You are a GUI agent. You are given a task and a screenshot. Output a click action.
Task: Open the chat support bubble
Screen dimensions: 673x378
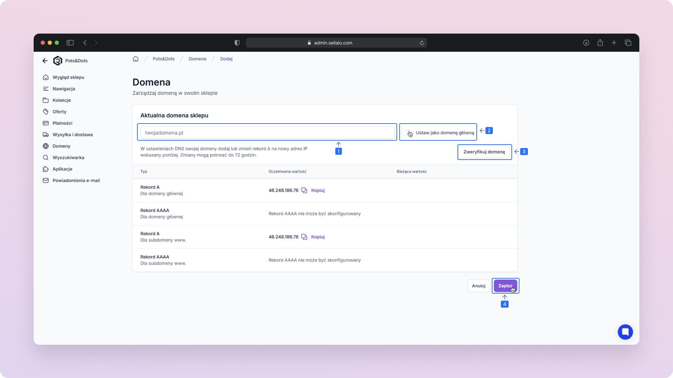625,332
